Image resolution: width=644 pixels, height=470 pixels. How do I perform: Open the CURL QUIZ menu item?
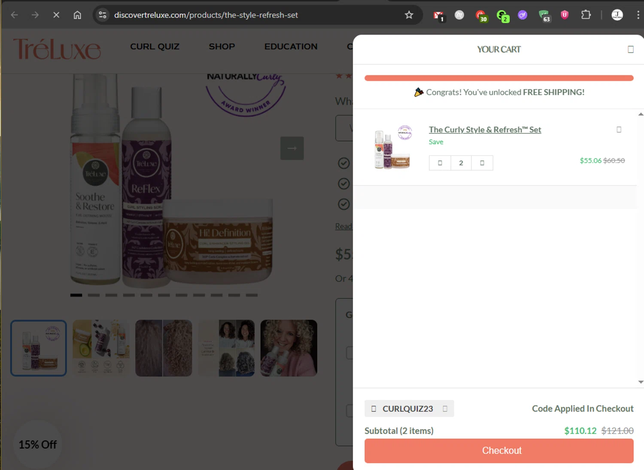point(155,46)
